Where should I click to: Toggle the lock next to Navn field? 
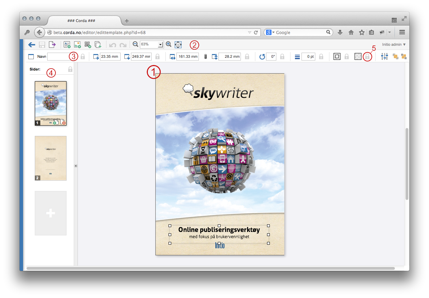point(83,57)
